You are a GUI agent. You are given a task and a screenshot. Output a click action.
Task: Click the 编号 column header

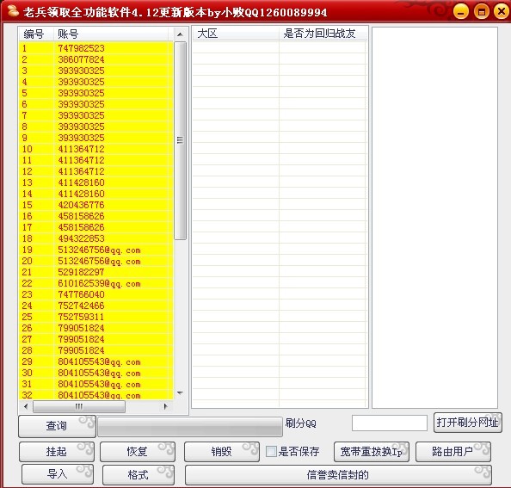pyautogui.click(x=36, y=34)
